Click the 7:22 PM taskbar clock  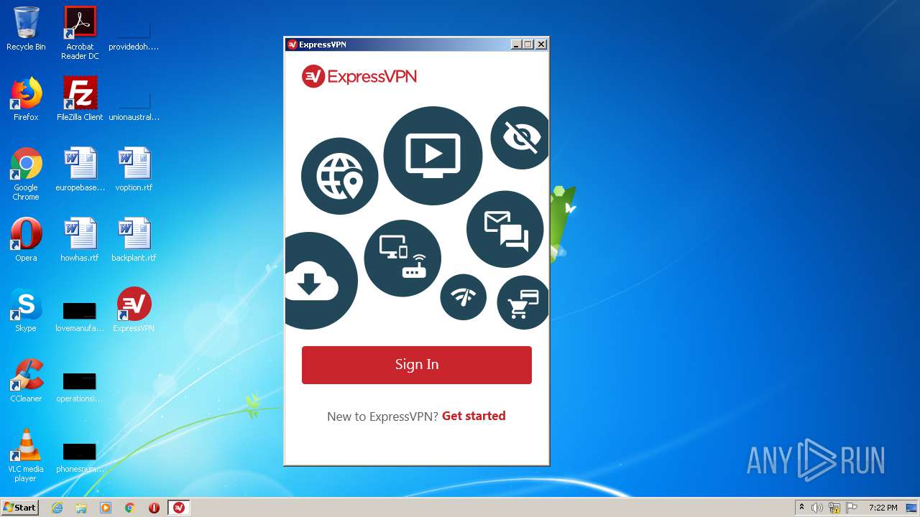[x=883, y=508]
